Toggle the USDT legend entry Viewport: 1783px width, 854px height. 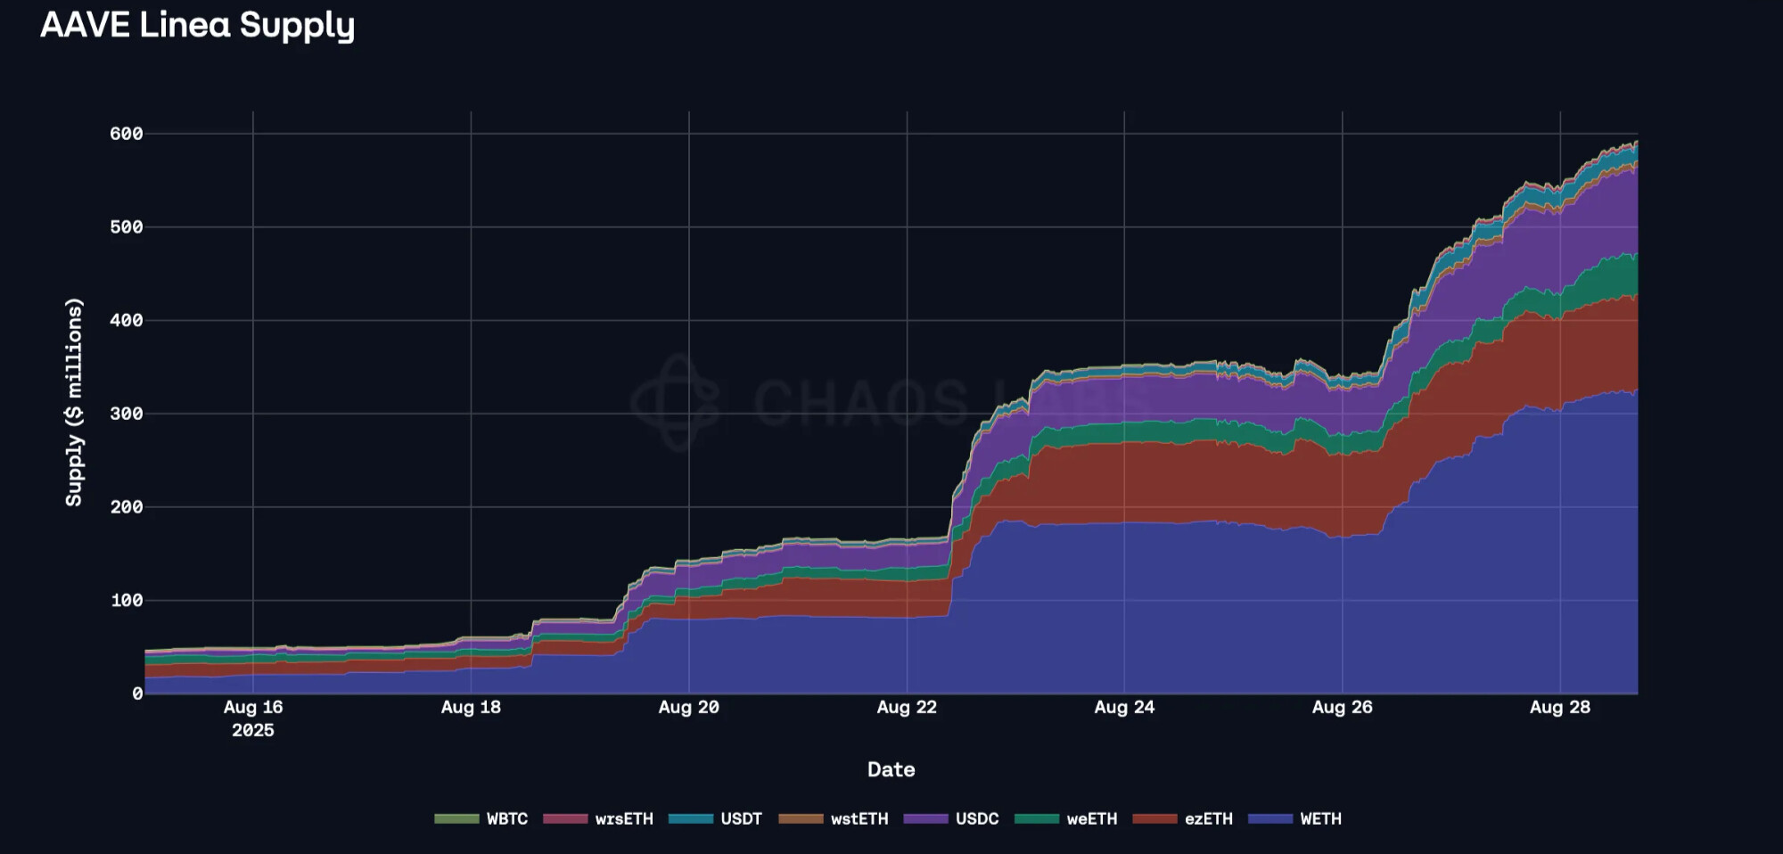pyautogui.click(x=716, y=818)
